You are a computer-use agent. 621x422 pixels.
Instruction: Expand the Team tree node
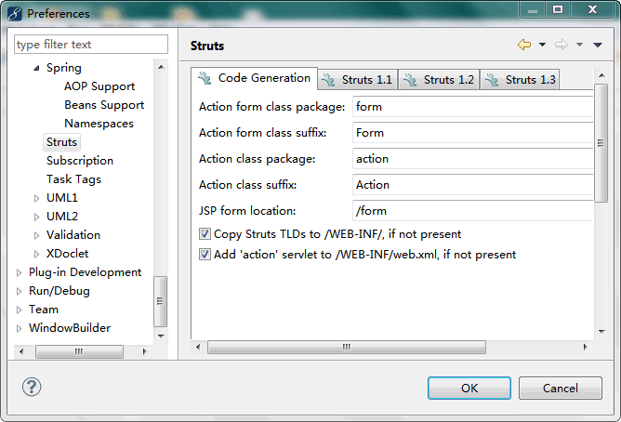19,310
